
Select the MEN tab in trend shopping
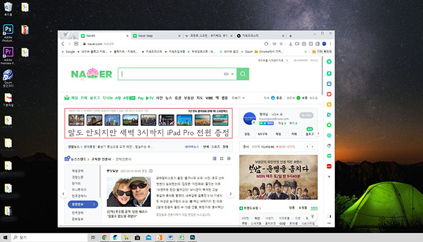pos(314,208)
